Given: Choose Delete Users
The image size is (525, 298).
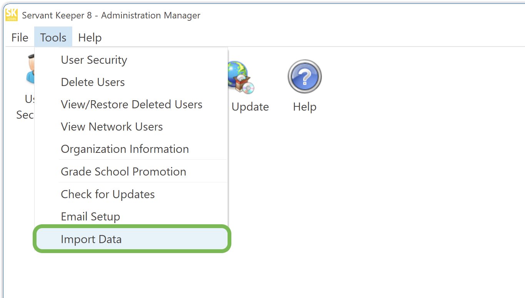Looking at the screenshot, I should [x=92, y=82].
